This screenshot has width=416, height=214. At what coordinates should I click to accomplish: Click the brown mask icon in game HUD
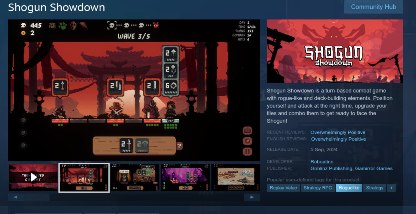pos(73,26)
